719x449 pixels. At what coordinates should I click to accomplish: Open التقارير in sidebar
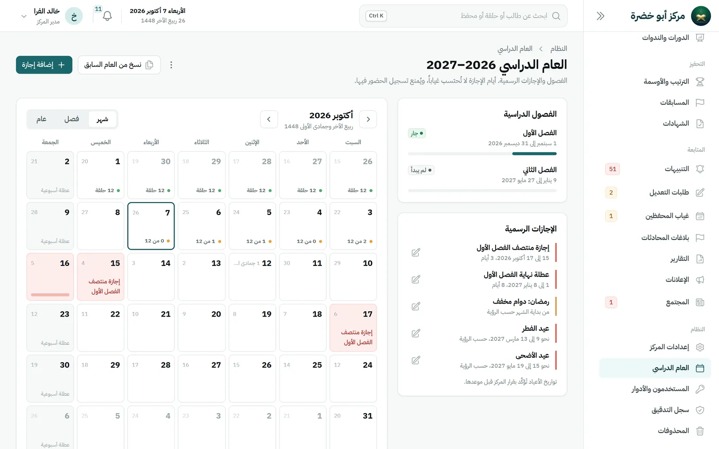655,259
